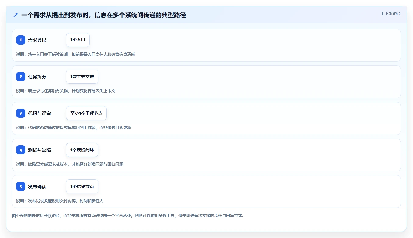Click the 测试与缺陷 step title
413x238 pixels.
pos(39,150)
